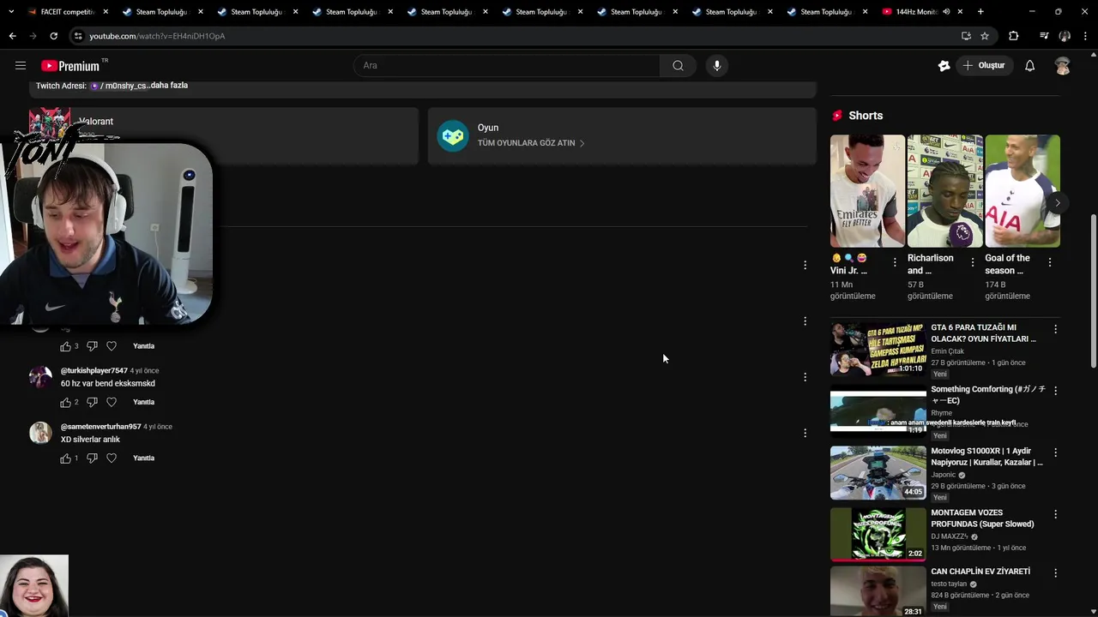Open Richarlison short thumbnail
This screenshot has width=1098, height=617.
point(944,191)
